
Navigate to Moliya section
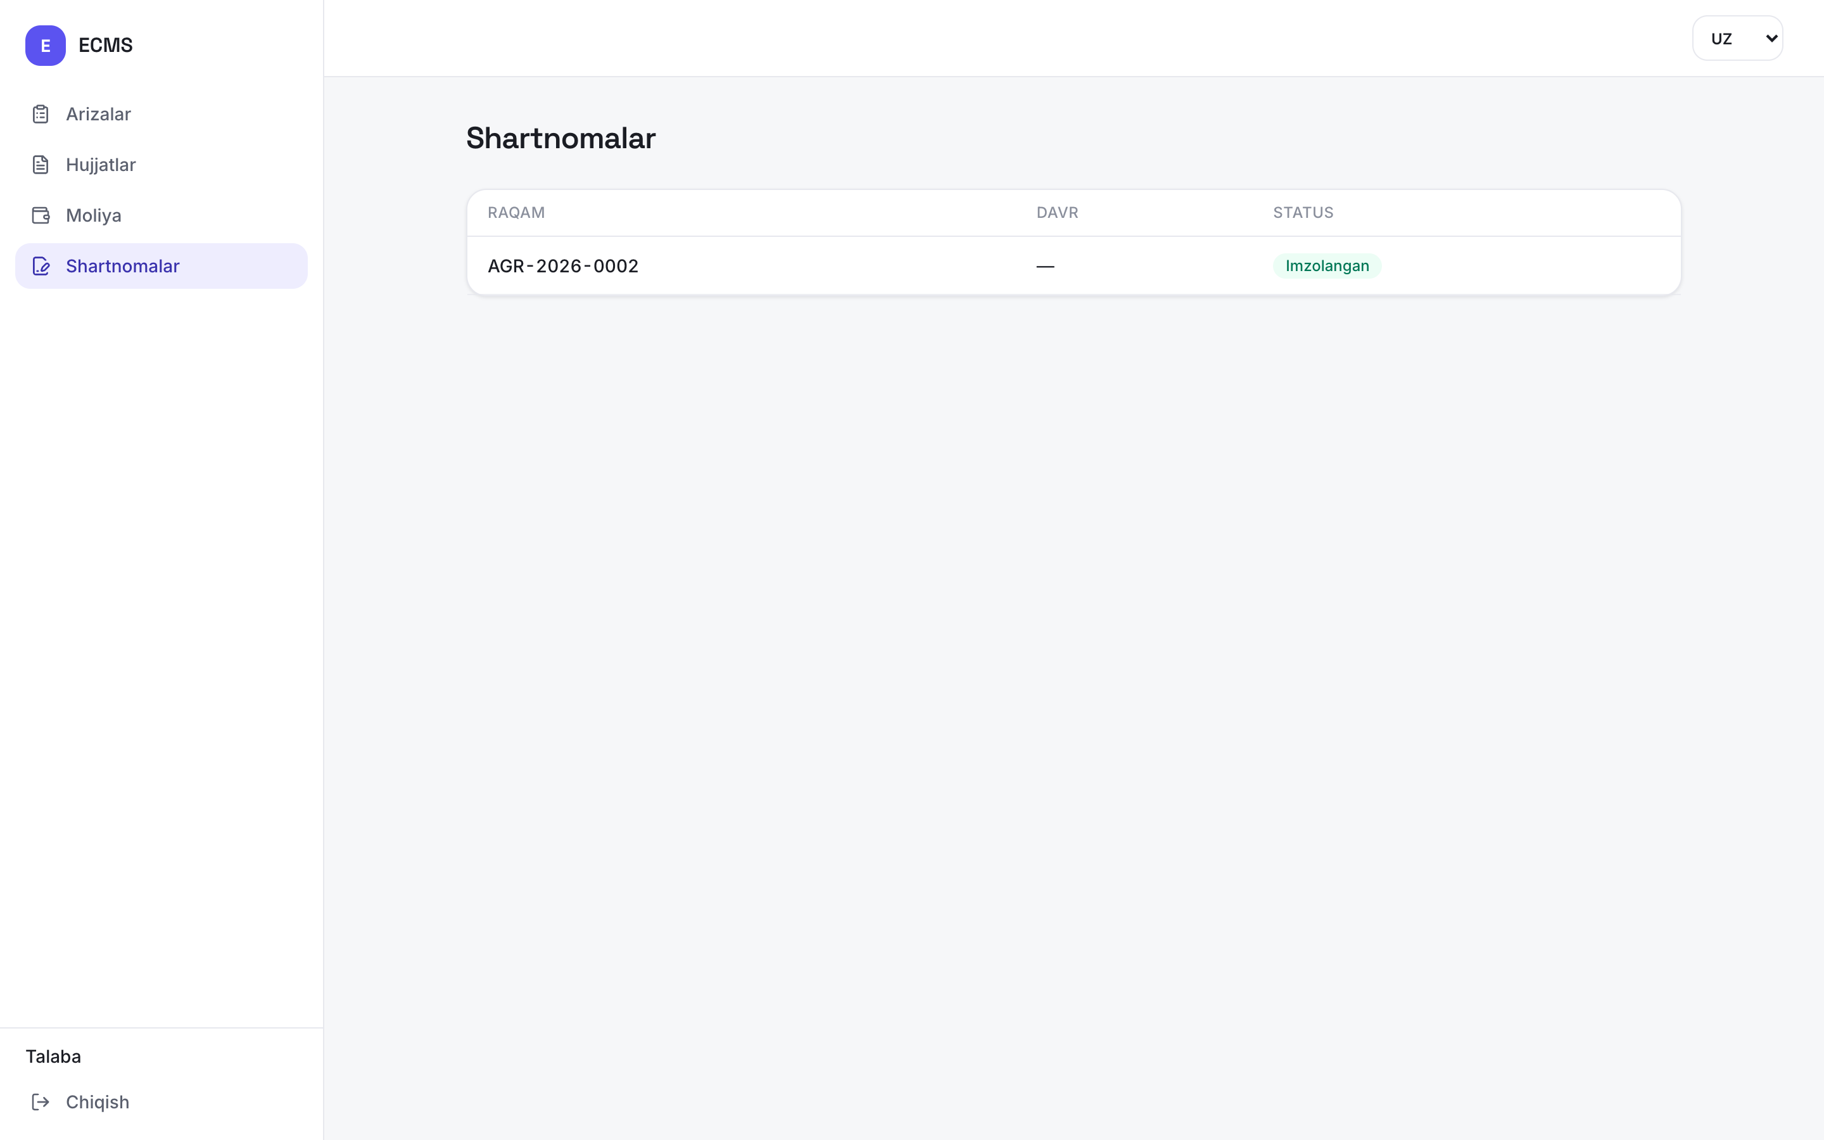(161, 215)
